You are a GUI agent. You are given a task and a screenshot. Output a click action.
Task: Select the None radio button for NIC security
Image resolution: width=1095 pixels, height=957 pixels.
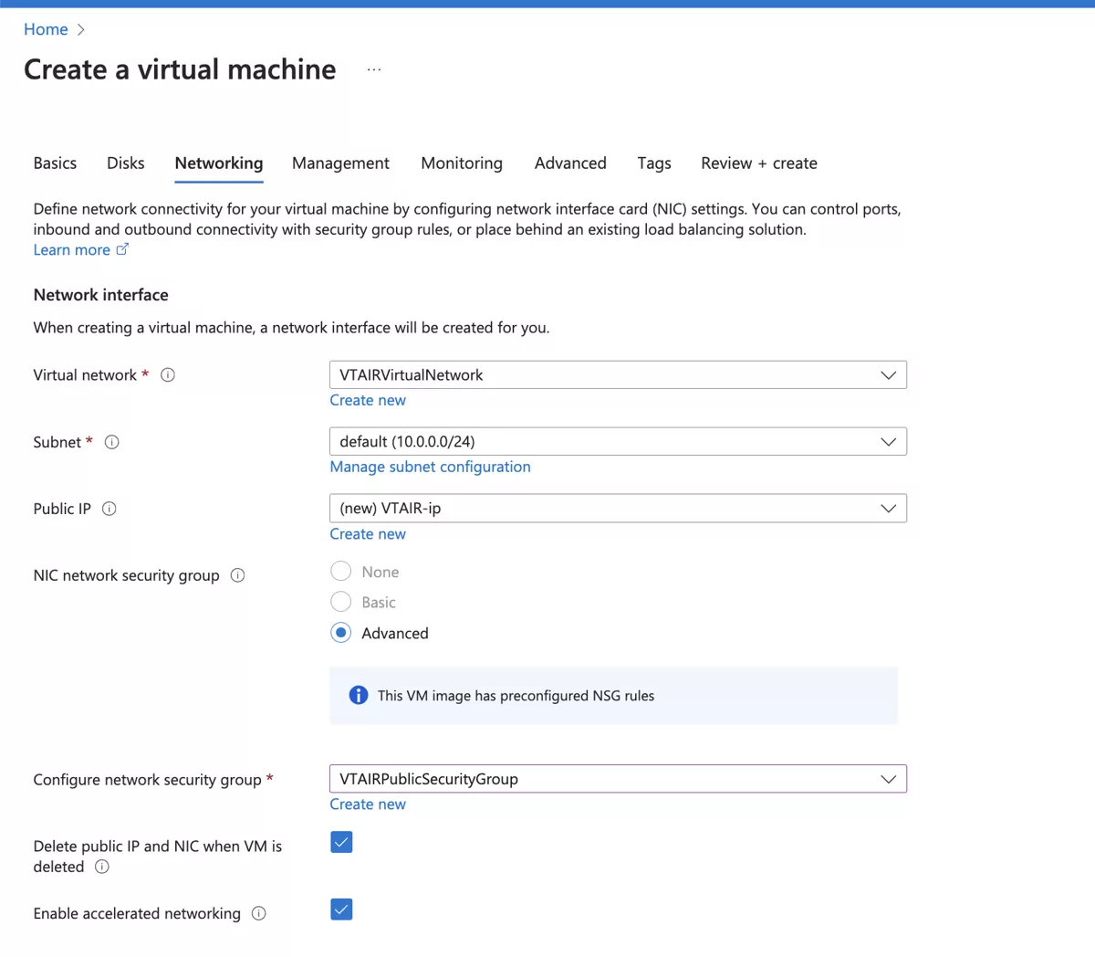[340, 571]
